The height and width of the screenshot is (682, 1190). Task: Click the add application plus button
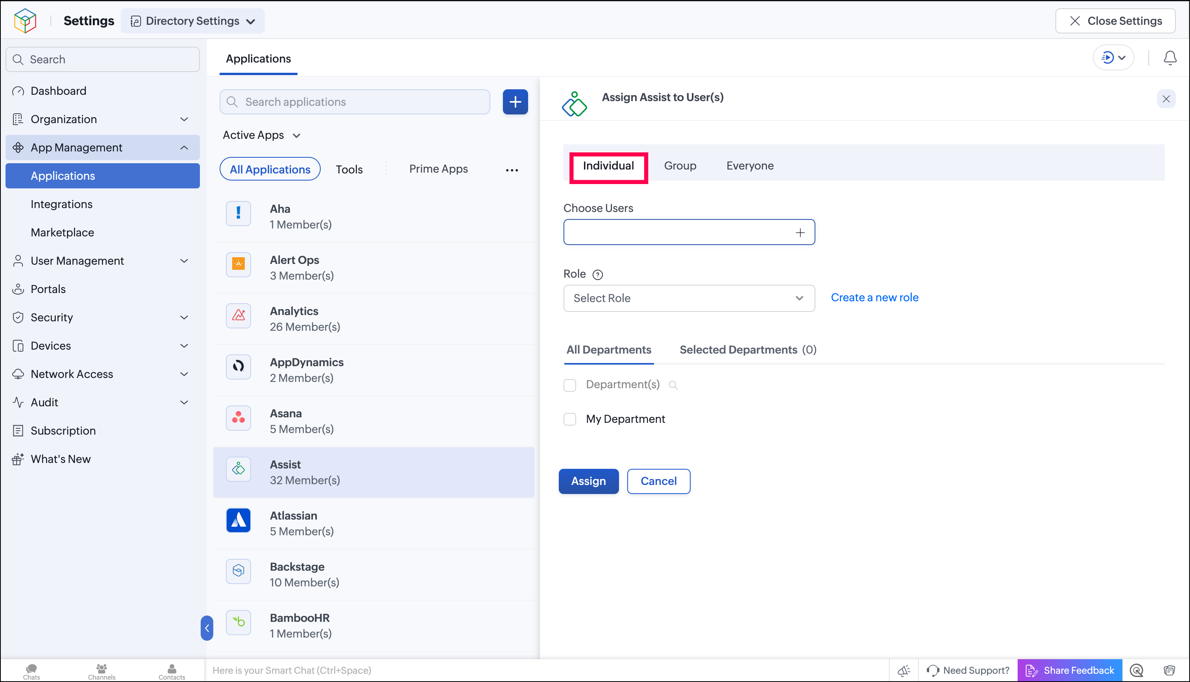(x=515, y=101)
